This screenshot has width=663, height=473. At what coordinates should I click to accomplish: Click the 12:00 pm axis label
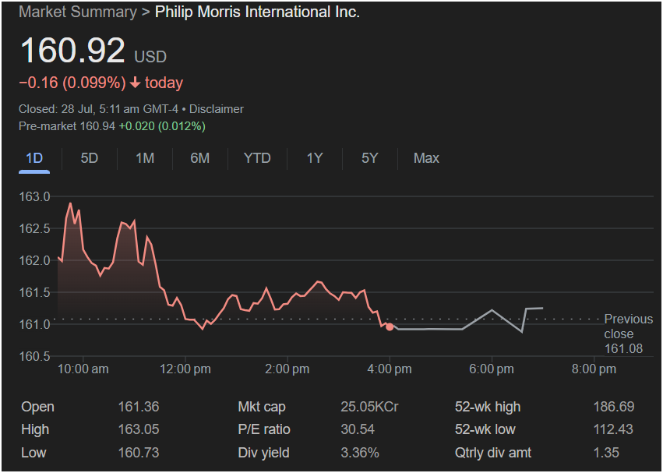185,369
